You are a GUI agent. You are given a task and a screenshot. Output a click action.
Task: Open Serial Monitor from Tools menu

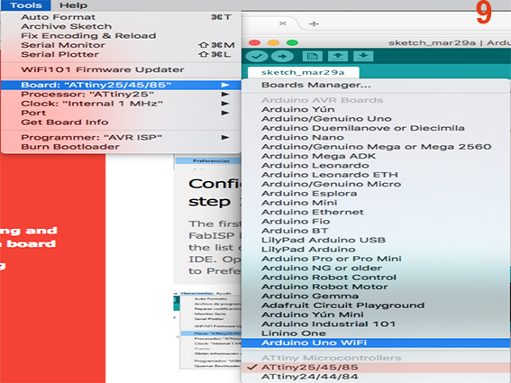(122, 45)
